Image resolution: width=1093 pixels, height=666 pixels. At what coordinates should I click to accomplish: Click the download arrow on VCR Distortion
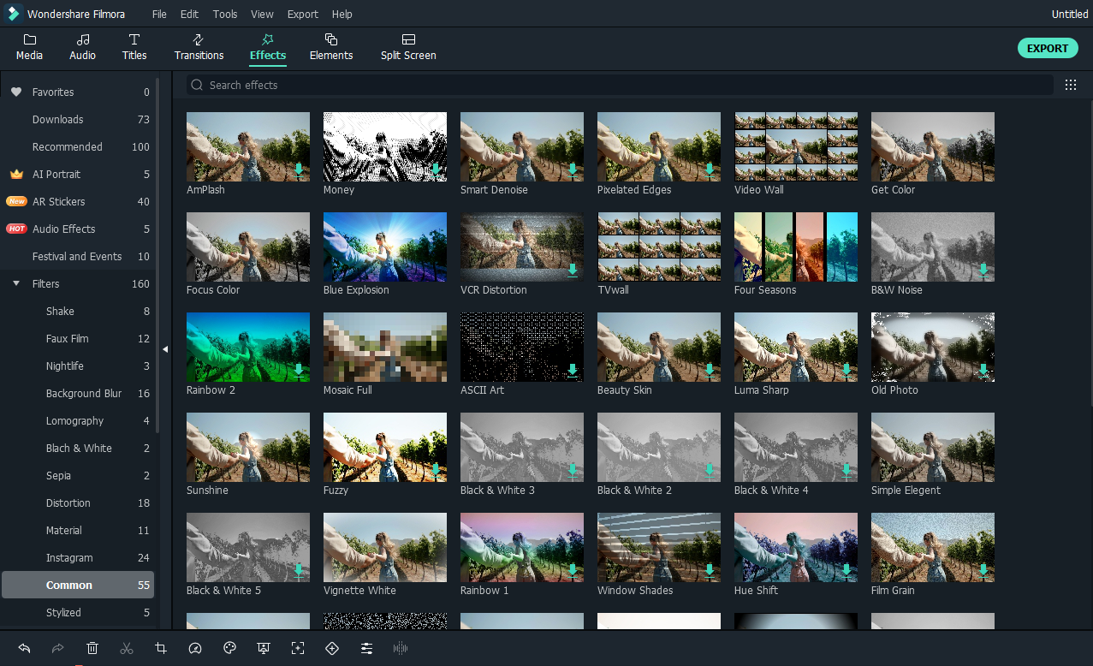573,271
